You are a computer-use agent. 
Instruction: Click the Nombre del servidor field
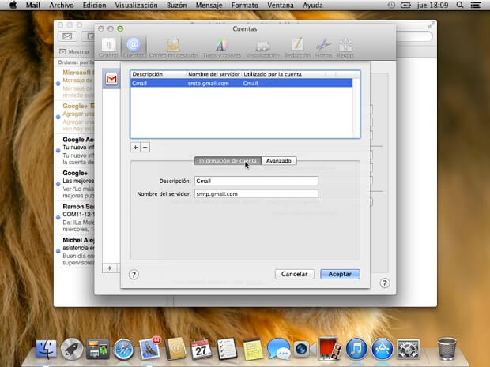[256, 193]
